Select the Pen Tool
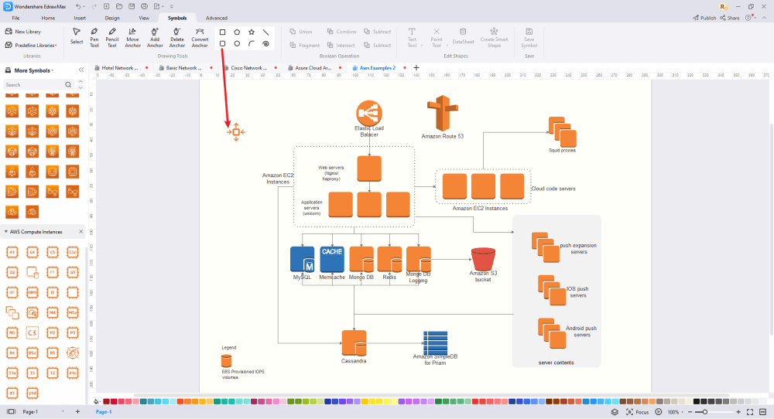The height and width of the screenshot is (419, 774). 94,37
